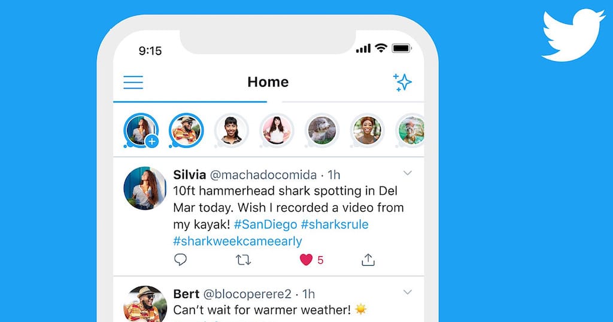Open the #SanDiego hashtag

[x=265, y=224]
